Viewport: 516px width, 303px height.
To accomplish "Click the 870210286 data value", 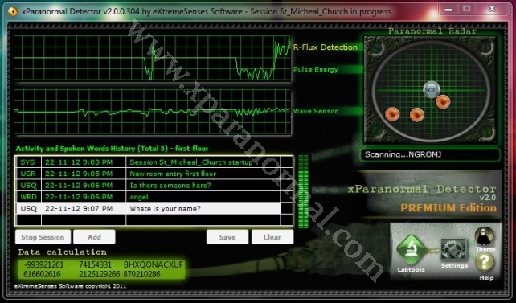I will coord(141,274).
